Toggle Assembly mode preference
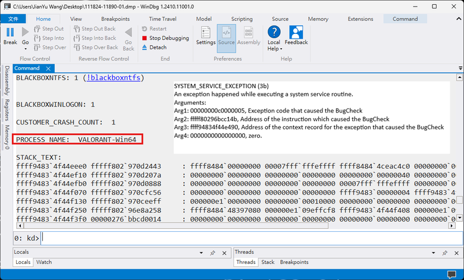 point(249,33)
